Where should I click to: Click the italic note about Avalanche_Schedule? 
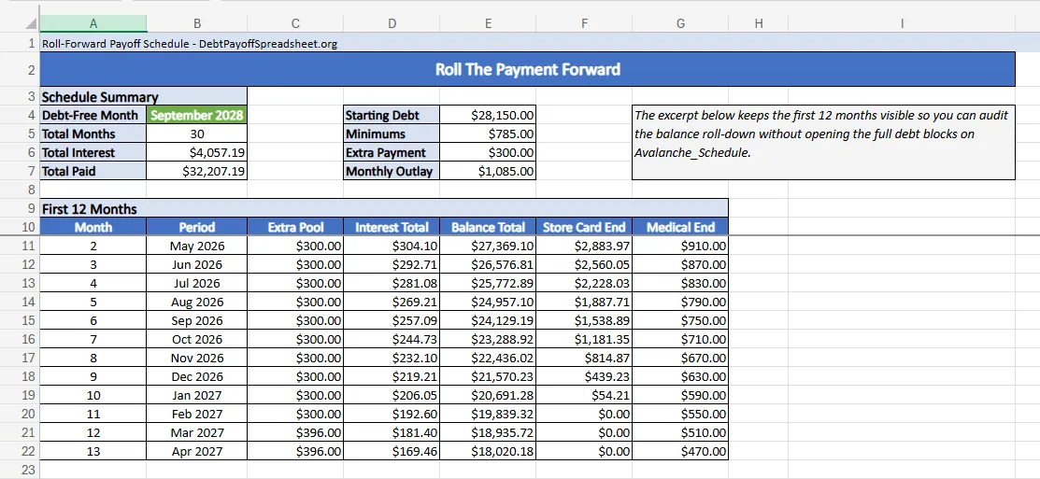pos(824,143)
